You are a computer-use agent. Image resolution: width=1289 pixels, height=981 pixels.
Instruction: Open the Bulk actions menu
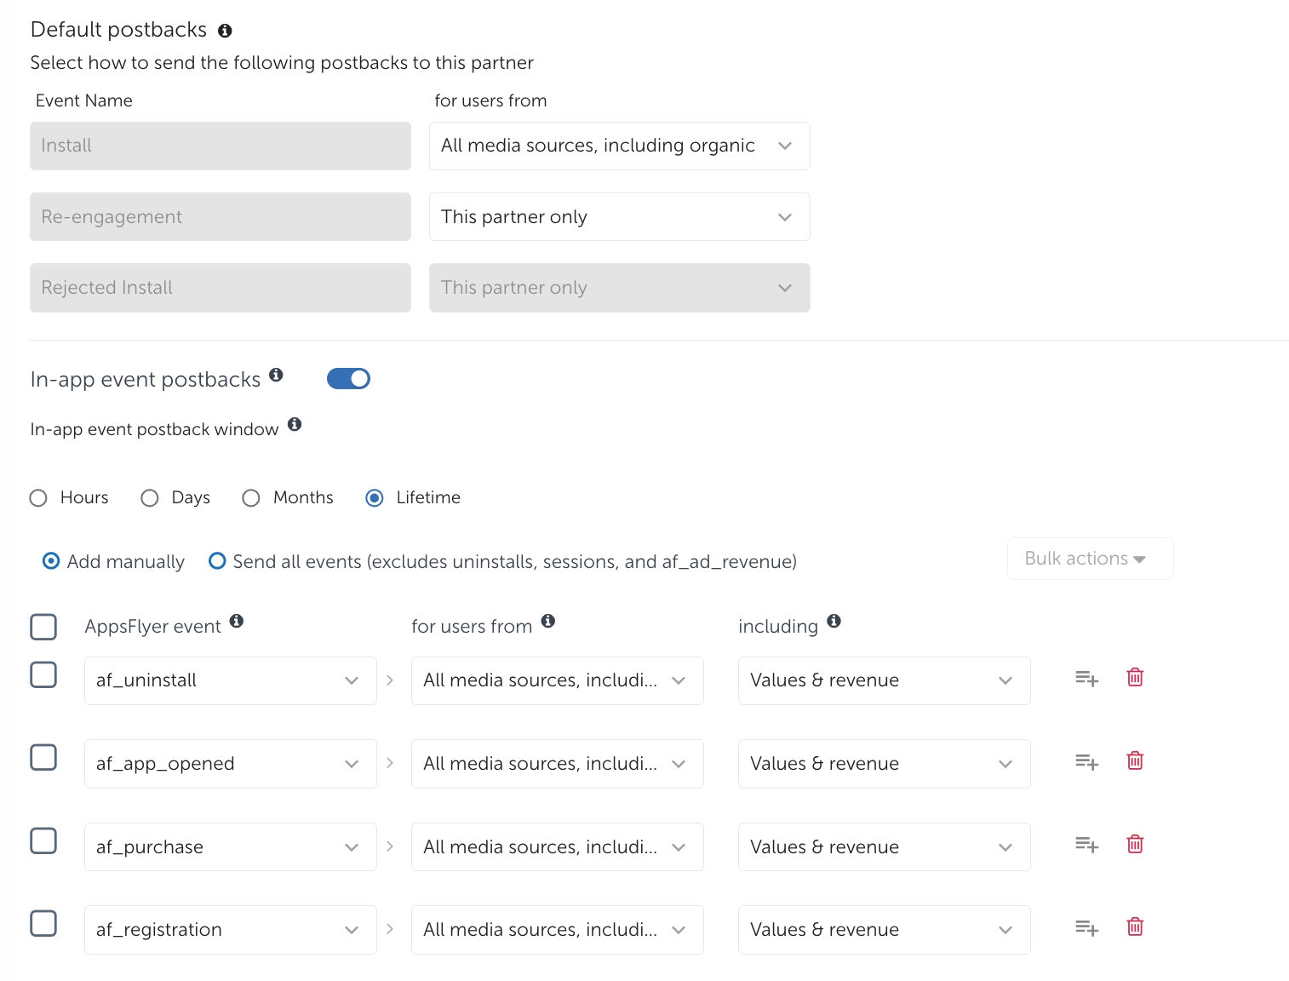click(x=1089, y=559)
